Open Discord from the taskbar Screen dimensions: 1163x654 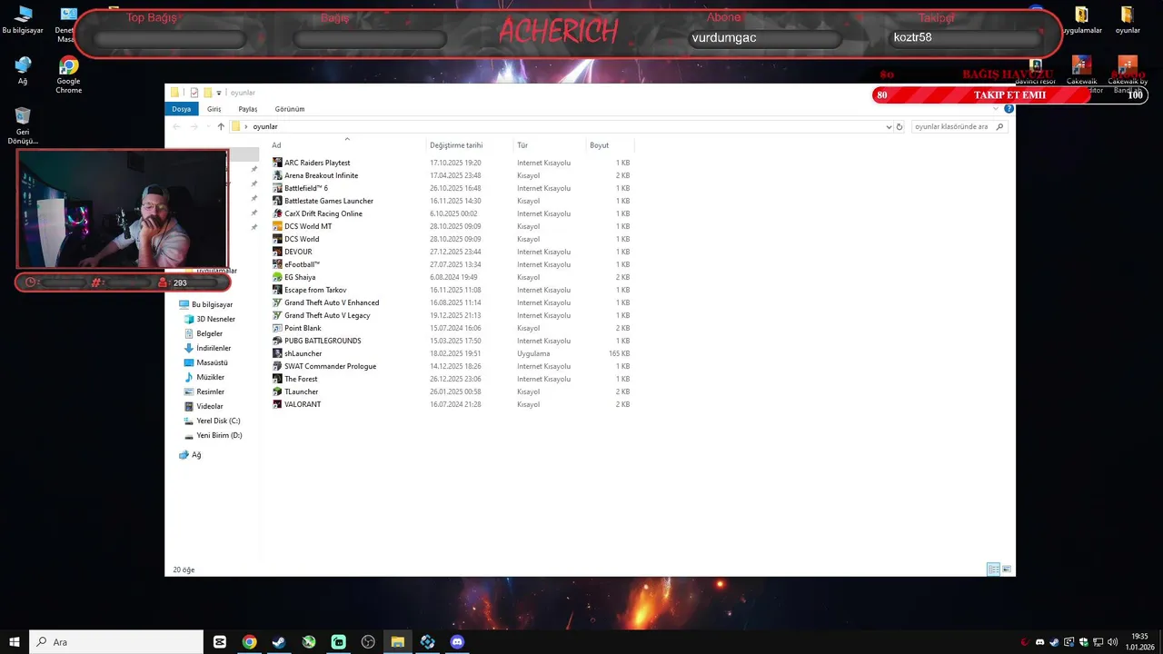[457, 642]
